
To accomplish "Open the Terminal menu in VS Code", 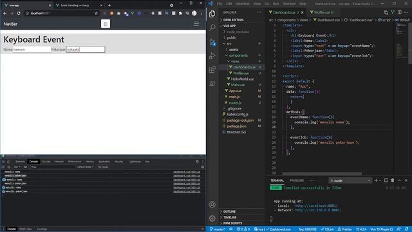I will click(x=289, y=4).
